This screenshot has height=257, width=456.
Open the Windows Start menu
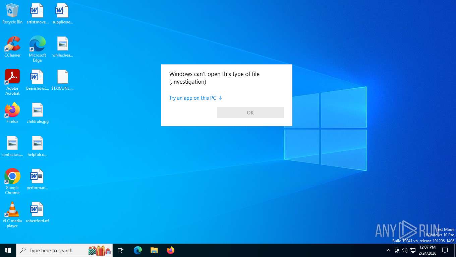8,250
